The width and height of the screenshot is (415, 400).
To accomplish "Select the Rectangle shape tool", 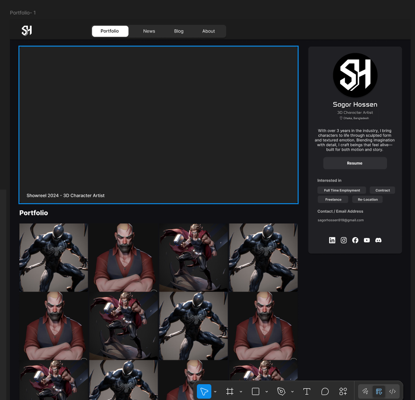I will click(x=256, y=391).
